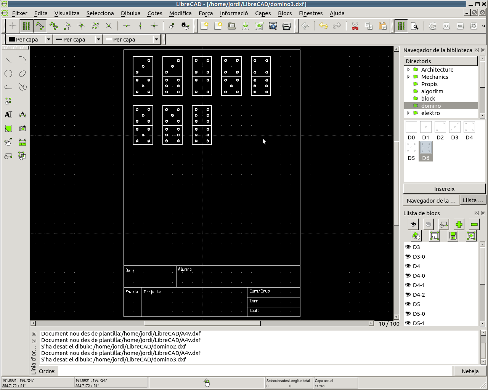The height and width of the screenshot is (390, 488).
Task: Open the Modify tools icon
Action: [x=8, y=142]
